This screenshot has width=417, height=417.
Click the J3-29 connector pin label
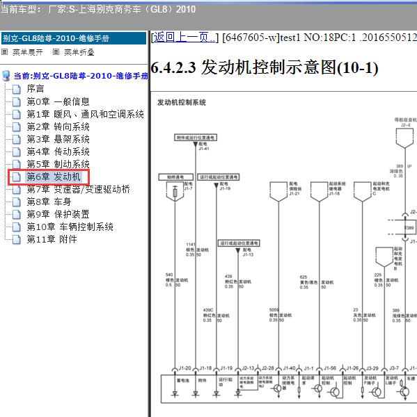pos(372,368)
